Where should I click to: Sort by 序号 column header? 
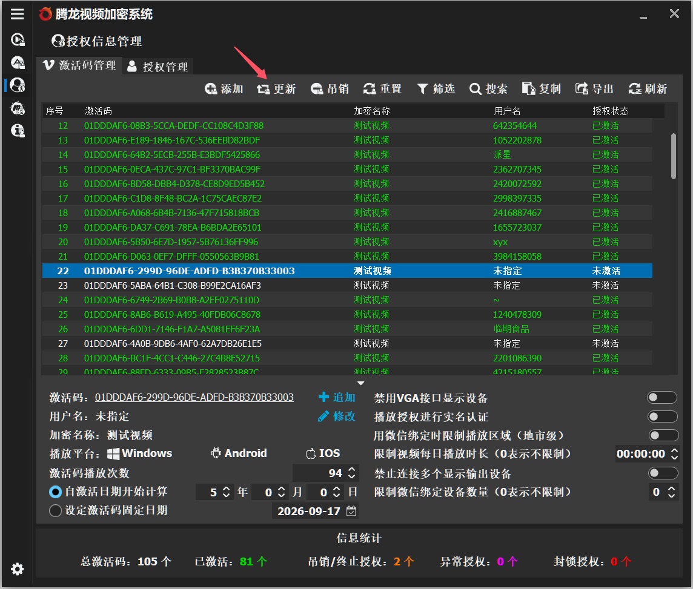(x=55, y=111)
